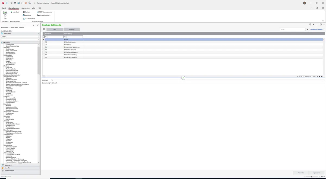Screen dimensions: 326x179
Task: Create a new record with Neu
Action: point(55,29)
